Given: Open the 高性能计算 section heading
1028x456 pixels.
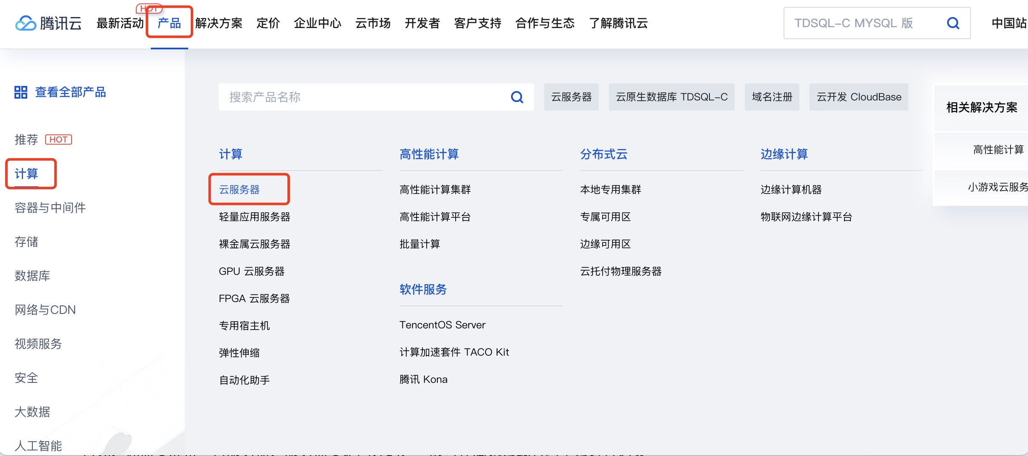Looking at the screenshot, I should coord(429,154).
